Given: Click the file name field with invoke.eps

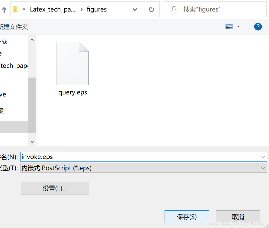Looking at the screenshot, I should pos(144,157).
